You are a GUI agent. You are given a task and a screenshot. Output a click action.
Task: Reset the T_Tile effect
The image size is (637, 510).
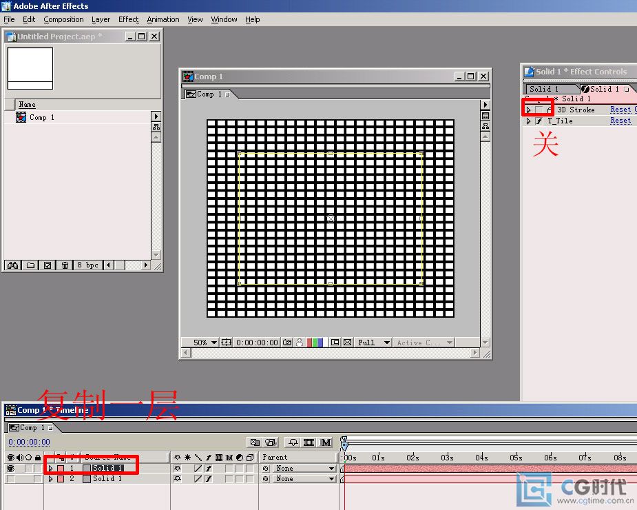click(x=620, y=121)
